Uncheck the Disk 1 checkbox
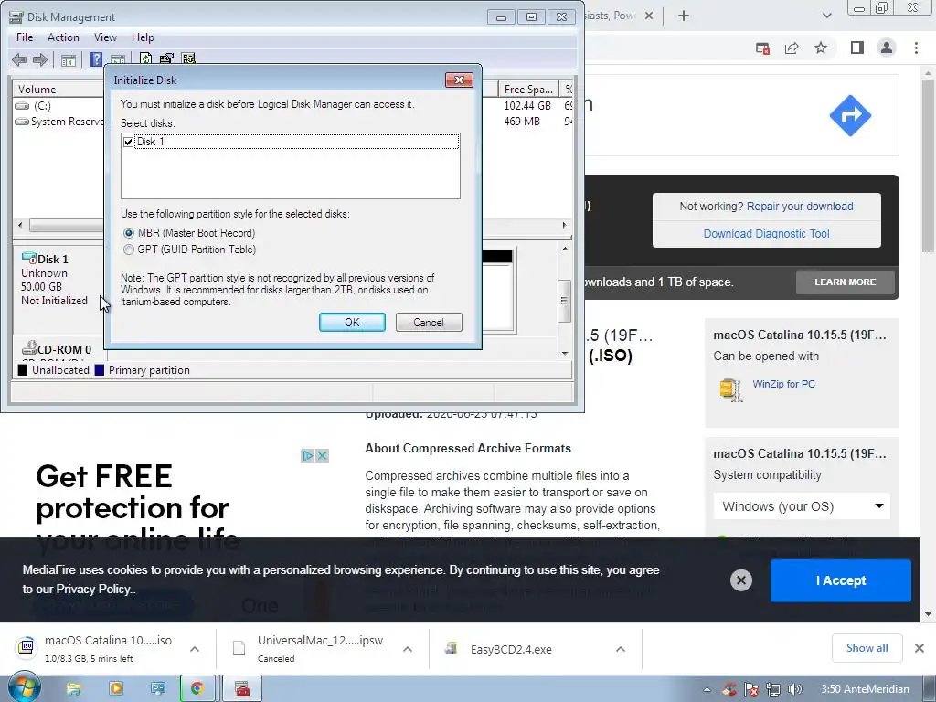Viewport: 936px width, 702px height. pos(128,142)
